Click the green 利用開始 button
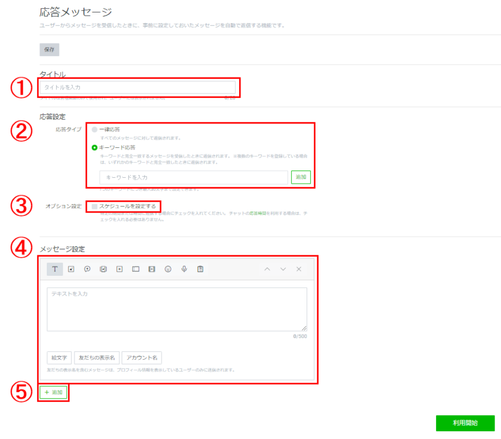The width and height of the screenshot is (501, 439). (465, 423)
